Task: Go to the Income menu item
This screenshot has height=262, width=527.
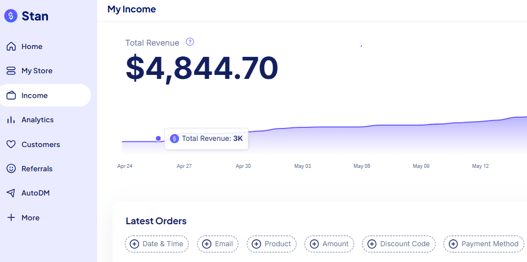Action: point(45,95)
